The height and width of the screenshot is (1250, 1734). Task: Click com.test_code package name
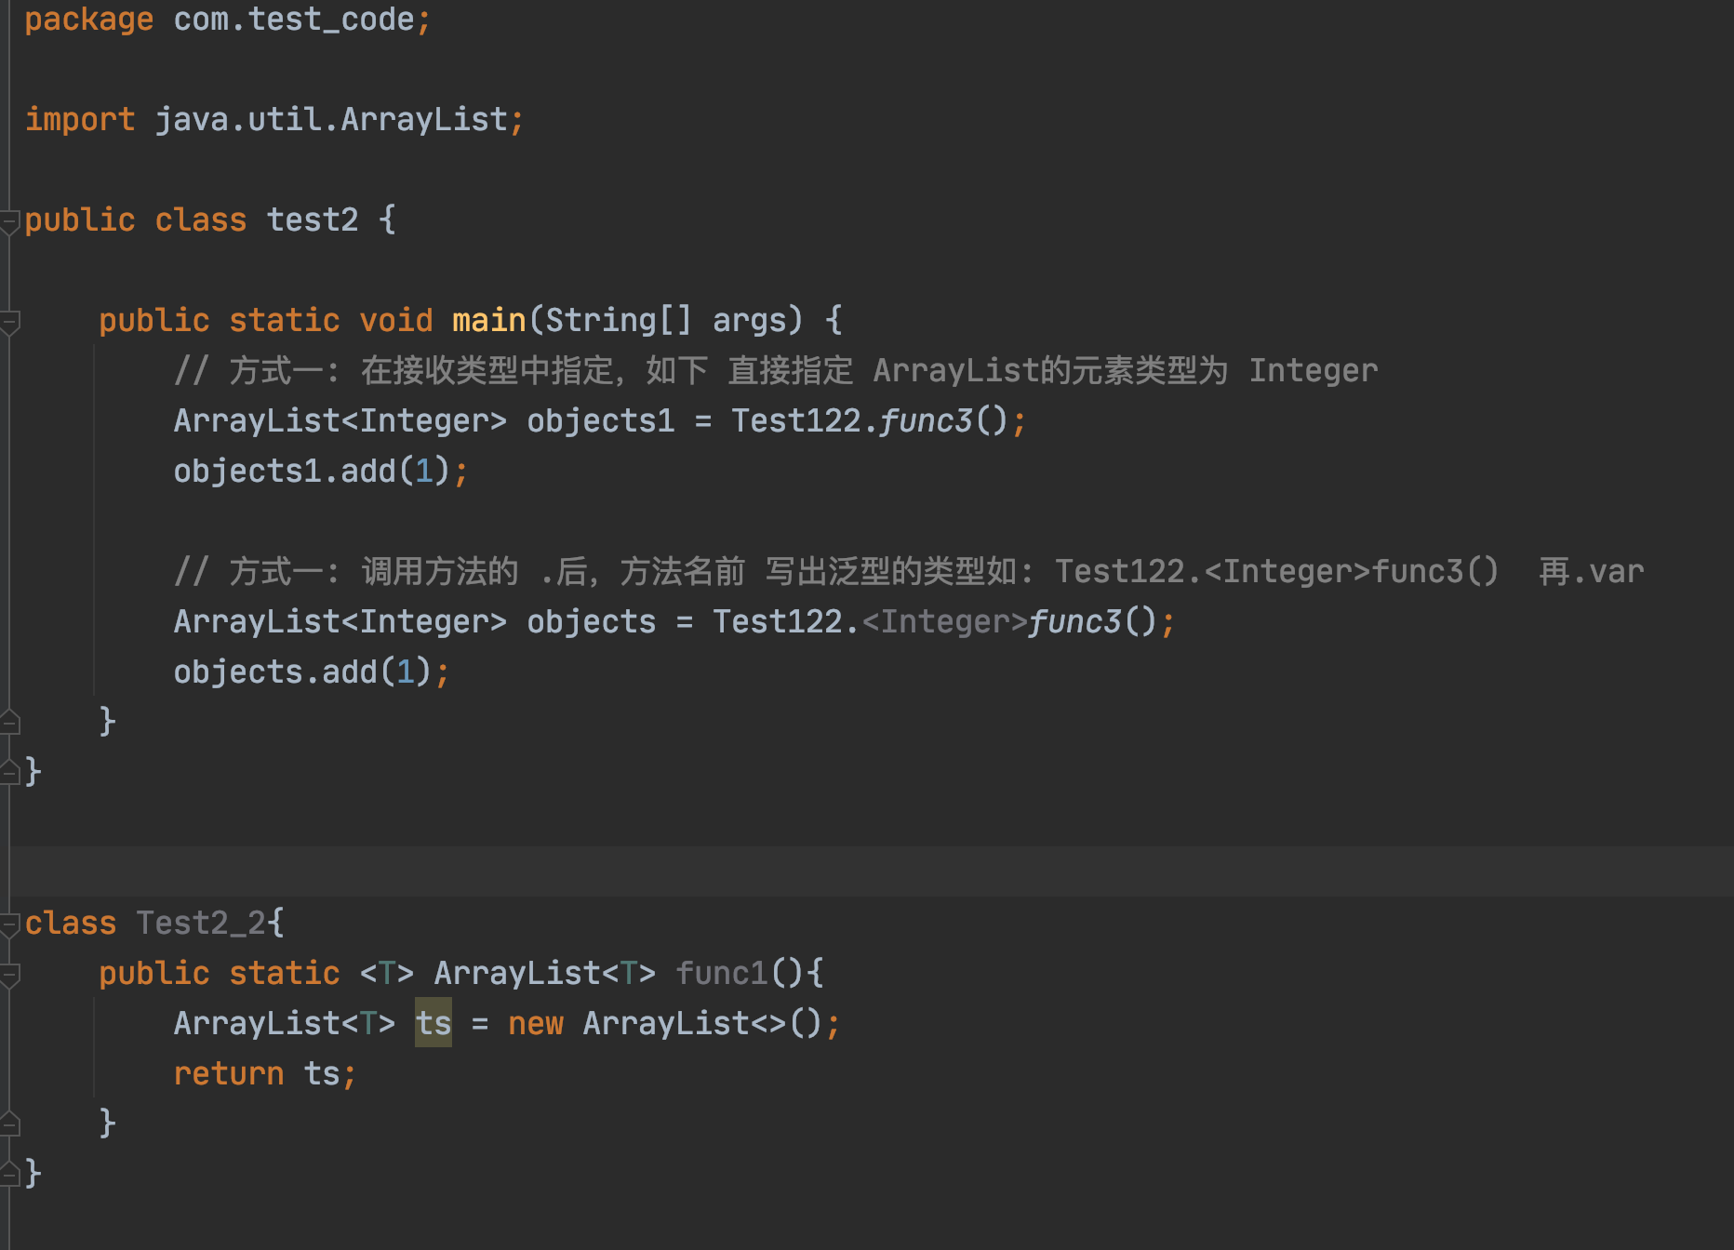(294, 20)
